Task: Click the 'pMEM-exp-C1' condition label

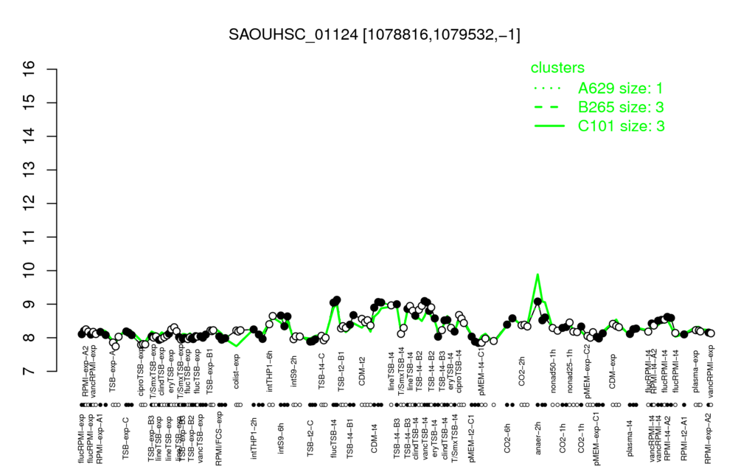Action: (x=597, y=438)
